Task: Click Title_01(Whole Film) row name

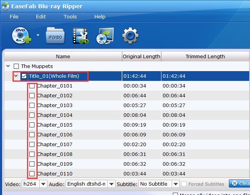Action: click(54, 76)
